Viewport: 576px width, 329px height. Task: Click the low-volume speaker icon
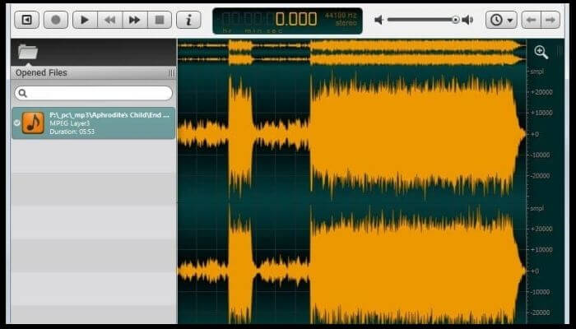379,20
